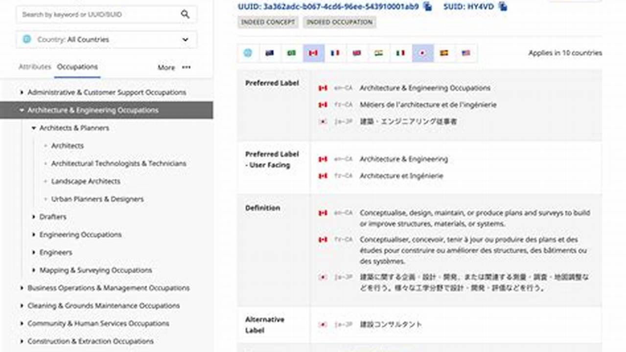Click the search magnifier icon
Screen dimensions: 626x352
tap(185, 15)
